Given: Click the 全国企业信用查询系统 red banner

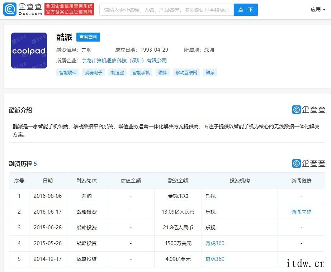Looking at the screenshot, I should pyautogui.click(x=69, y=9).
